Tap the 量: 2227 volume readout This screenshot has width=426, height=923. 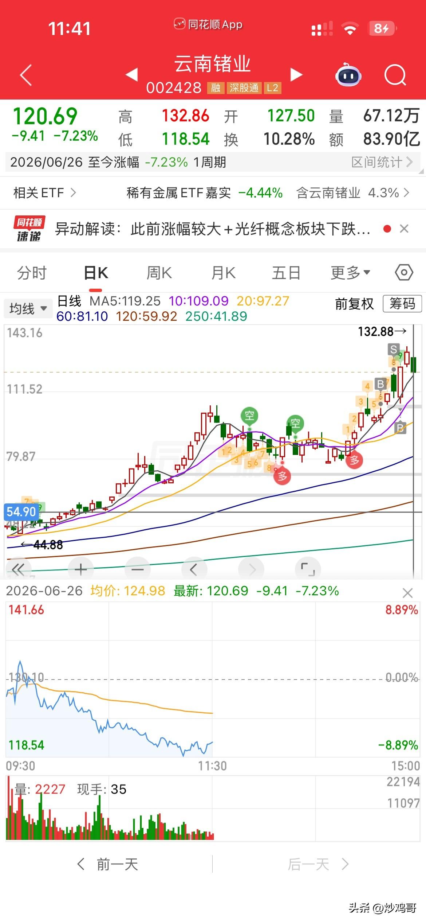(40, 789)
